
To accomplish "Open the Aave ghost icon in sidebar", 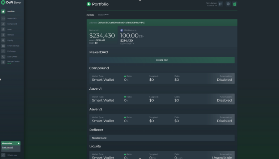I will click(x=3, y=30).
